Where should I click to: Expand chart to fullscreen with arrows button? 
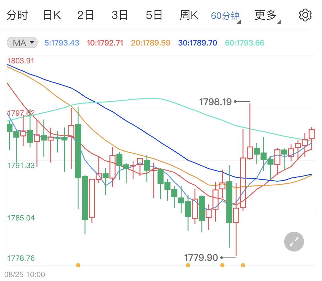pos(294,242)
